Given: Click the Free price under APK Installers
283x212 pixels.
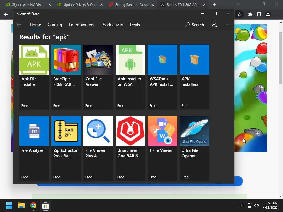Looking at the screenshot, I should pos(185,106).
